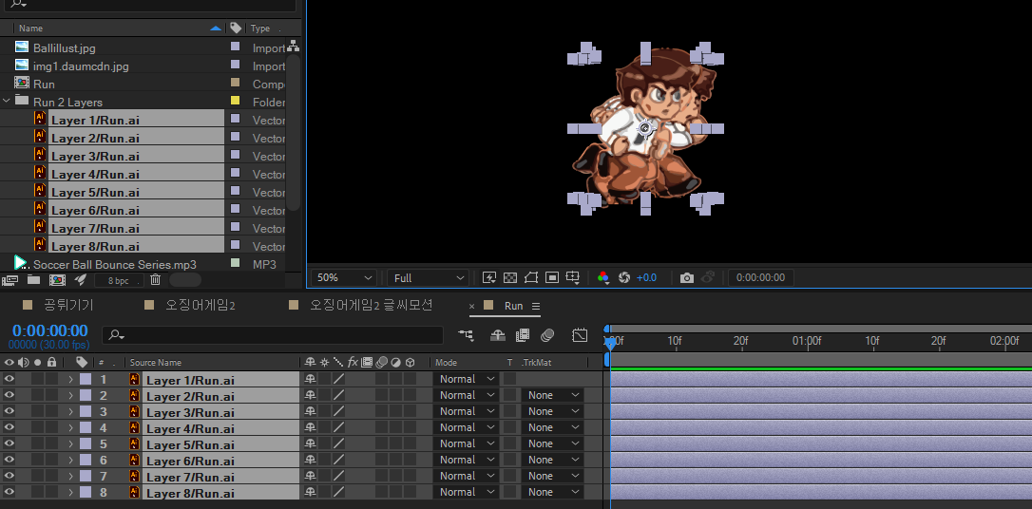The height and width of the screenshot is (509, 1032).
Task: Hide Layer 8/Run.ai using its eye icon
Action: pos(10,492)
